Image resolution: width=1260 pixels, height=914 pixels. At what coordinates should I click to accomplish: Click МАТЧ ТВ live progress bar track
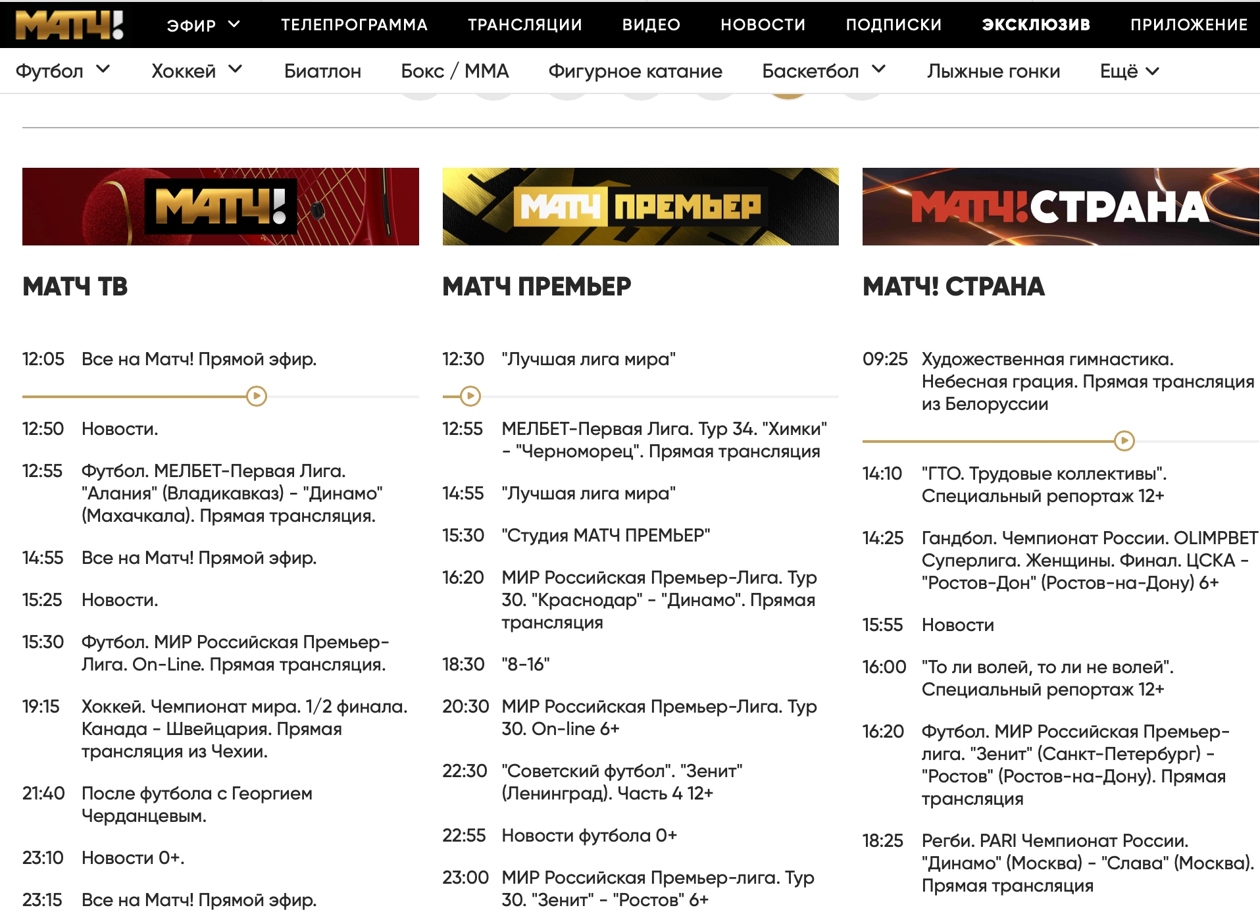coord(220,396)
